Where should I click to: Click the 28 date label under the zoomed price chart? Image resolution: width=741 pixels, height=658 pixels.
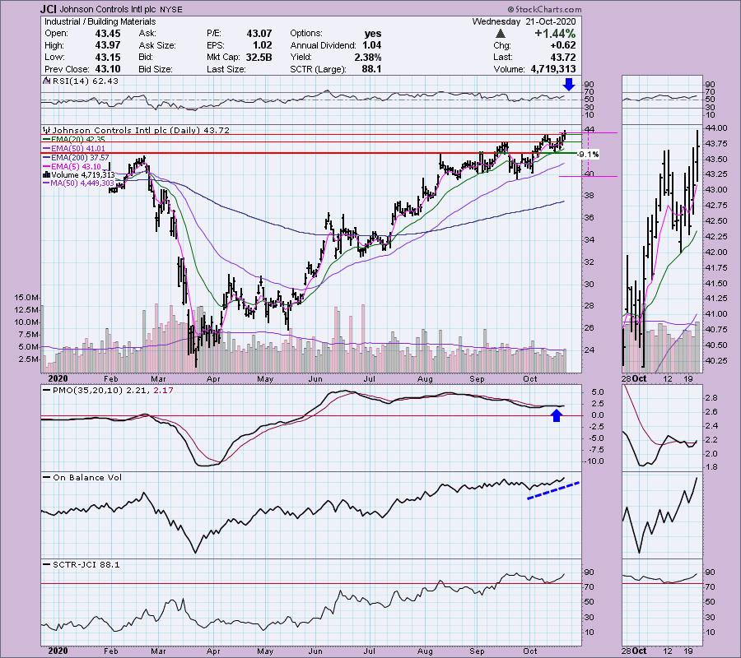(627, 378)
